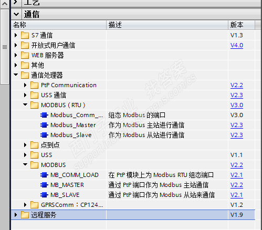Click the GPRSComm folder icon
This screenshot has width=262, height=230.
[34, 205]
